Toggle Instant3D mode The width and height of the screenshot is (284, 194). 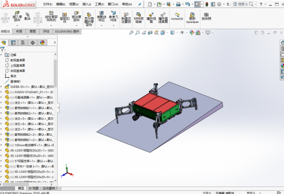tap(177, 16)
